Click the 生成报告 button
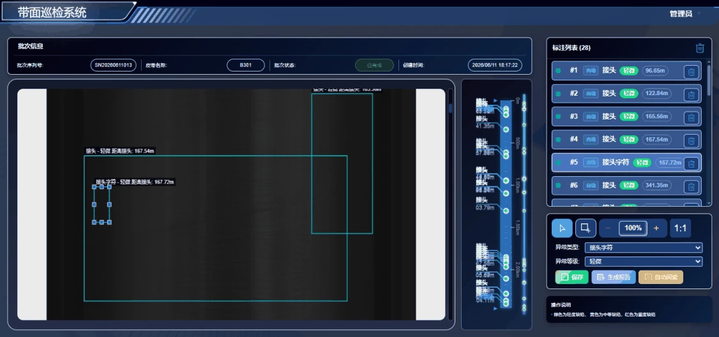The image size is (719, 337). tap(614, 277)
